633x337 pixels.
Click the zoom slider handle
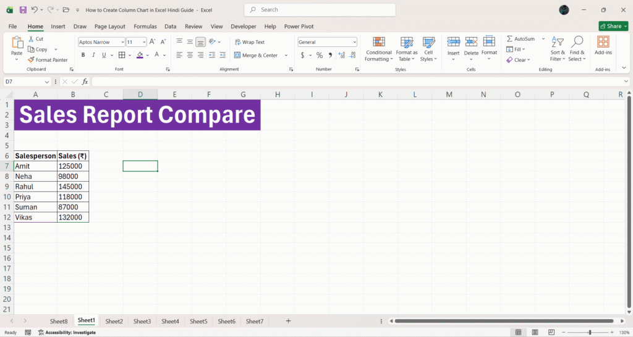[590, 332]
